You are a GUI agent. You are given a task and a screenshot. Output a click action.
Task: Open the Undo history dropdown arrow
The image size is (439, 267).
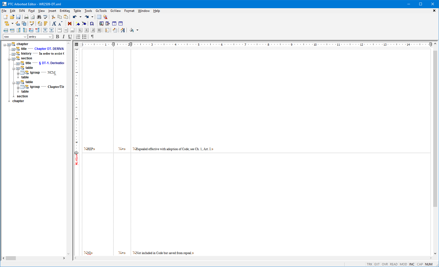pos(81,17)
